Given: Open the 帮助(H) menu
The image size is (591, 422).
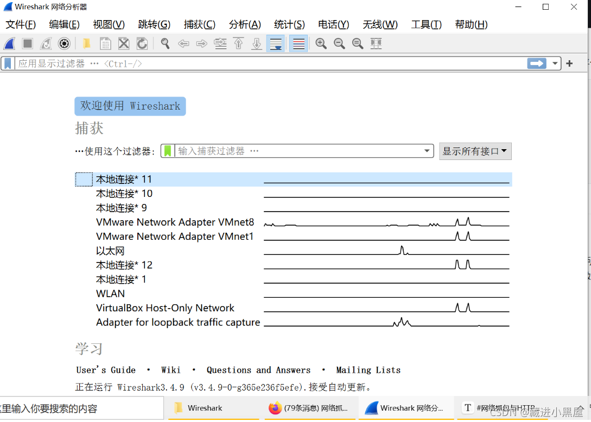Looking at the screenshot, I should click(x=471, y=24).
